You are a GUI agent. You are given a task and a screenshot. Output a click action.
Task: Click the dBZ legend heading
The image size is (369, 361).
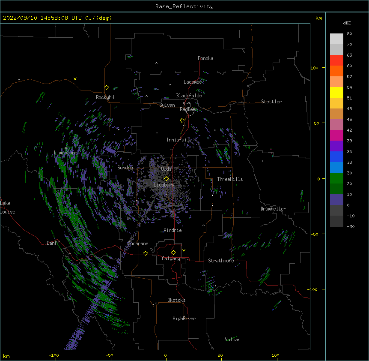click(x=347, y=23)
